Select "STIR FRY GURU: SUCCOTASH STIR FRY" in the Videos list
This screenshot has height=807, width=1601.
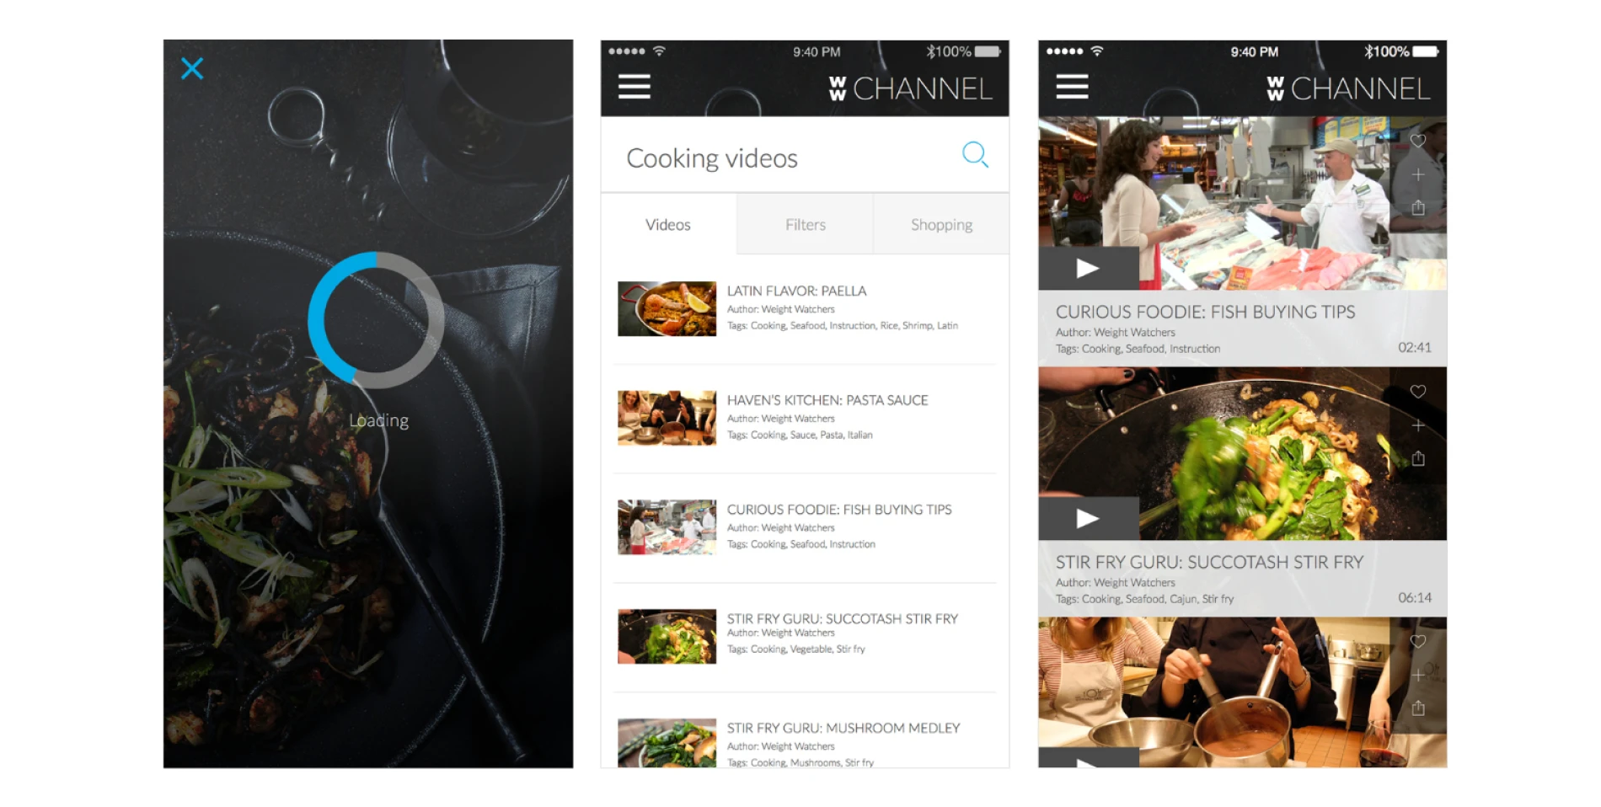click(x=843, y=618)
